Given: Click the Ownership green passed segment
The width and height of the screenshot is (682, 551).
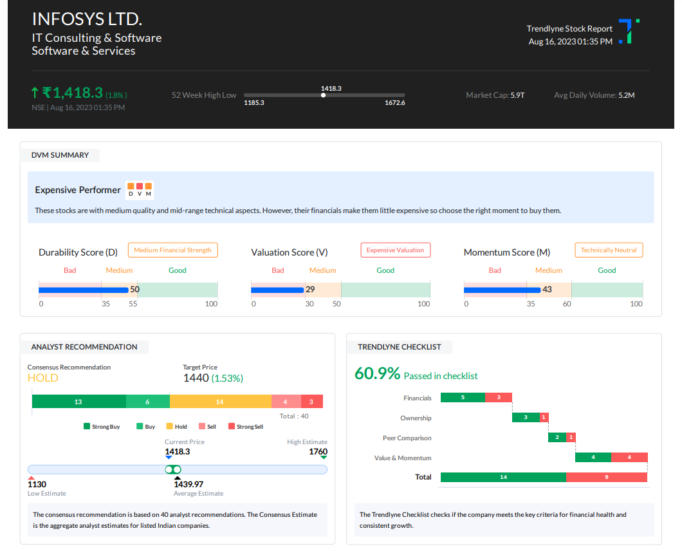Looking at the screenshot, I should (x=526, y=417).
